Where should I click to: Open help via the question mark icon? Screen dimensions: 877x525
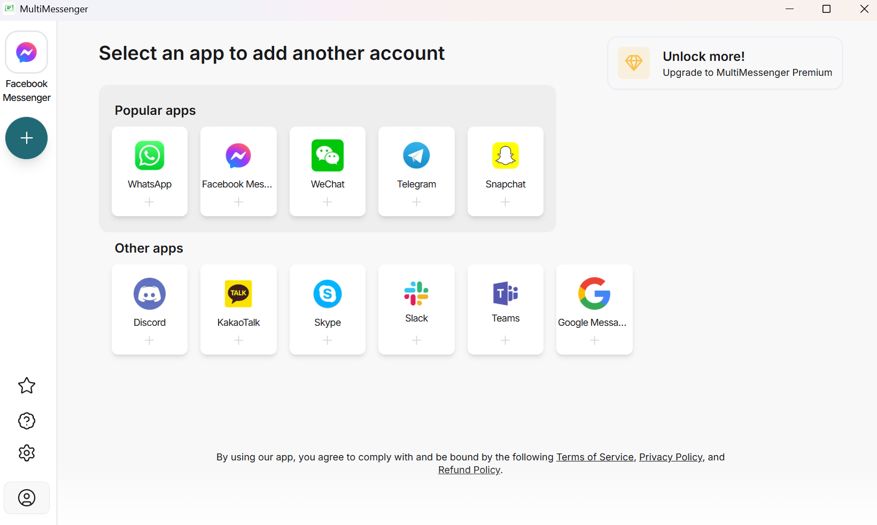point(27,421)
